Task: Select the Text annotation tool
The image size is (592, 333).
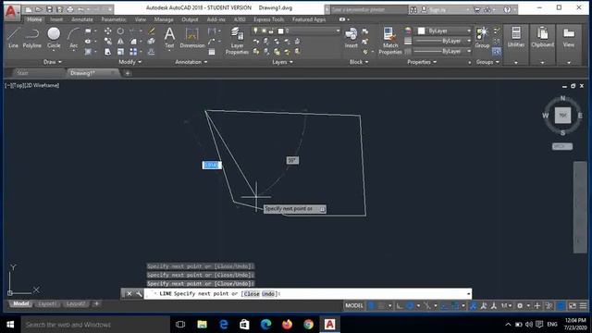Action: pos(169,38)
